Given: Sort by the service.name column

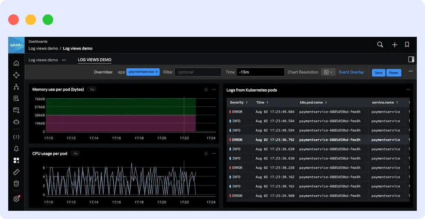Looking at the screenshot, I should pyautogui.click(x=385, y=102).
